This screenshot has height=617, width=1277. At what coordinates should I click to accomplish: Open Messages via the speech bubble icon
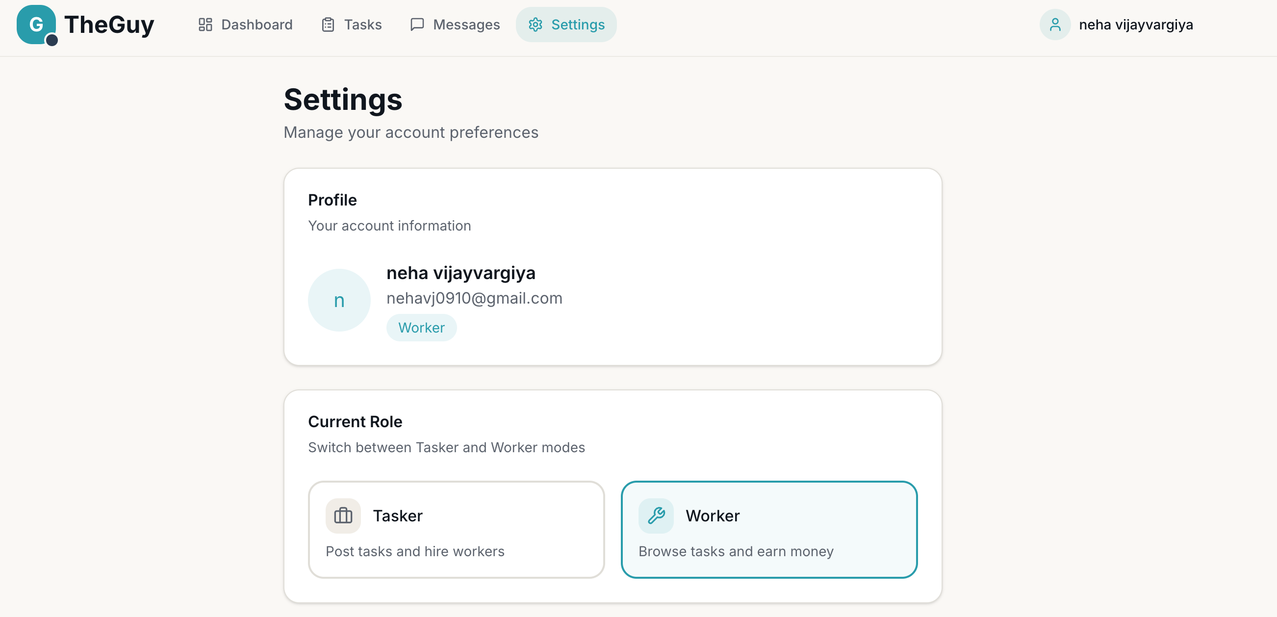pyautogui.click(x=417, y=24)
